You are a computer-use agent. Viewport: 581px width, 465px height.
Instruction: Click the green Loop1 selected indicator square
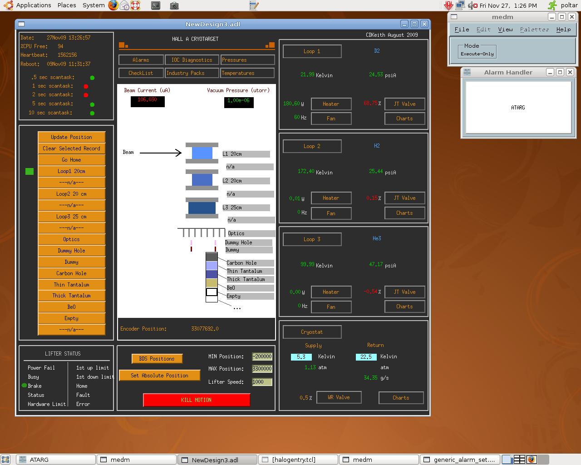[30, 171]
